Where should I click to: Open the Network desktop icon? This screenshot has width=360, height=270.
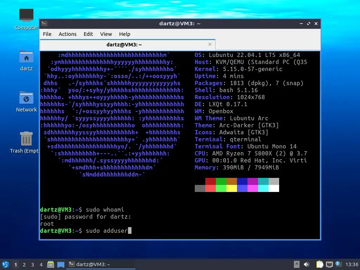(26, 102)
